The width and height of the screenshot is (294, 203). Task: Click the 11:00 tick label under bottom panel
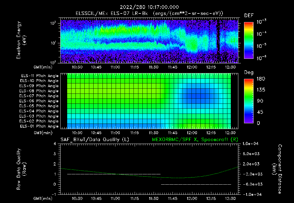point(115,198)
